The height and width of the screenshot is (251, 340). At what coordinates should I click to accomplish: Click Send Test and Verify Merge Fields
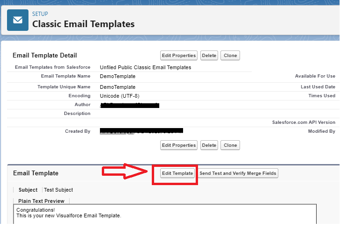238,173
